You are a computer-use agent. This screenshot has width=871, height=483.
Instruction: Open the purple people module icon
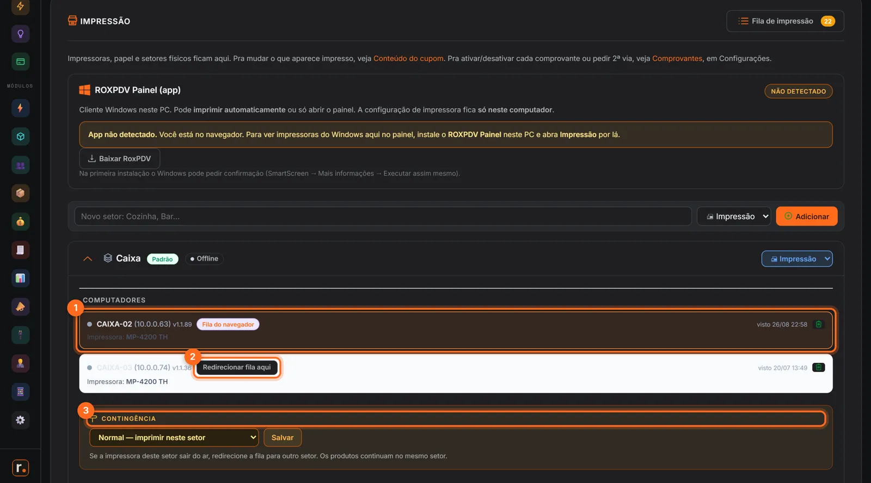20,165
